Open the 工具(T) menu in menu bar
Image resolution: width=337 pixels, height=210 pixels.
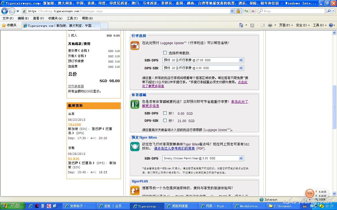pyautogui.click(x=72, y=18)
